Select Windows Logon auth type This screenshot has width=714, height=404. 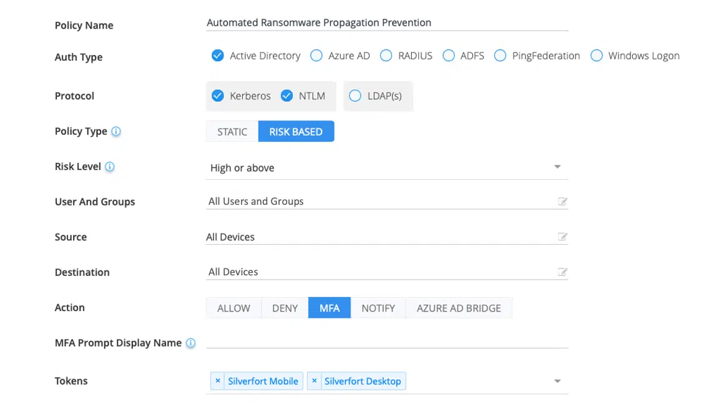[x=597, y=56]
